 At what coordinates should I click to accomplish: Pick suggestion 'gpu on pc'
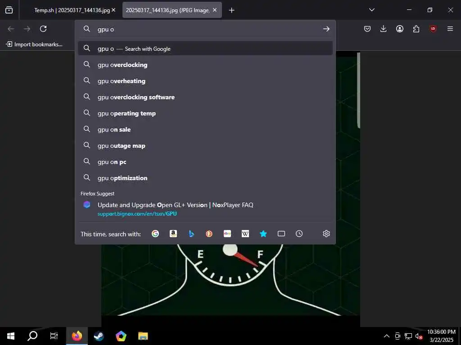(x=205, y=162)
